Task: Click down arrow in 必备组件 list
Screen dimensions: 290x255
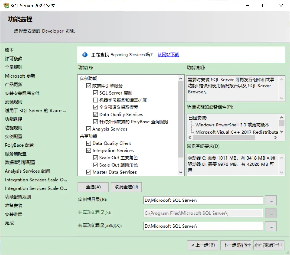Action: point(282,132)
